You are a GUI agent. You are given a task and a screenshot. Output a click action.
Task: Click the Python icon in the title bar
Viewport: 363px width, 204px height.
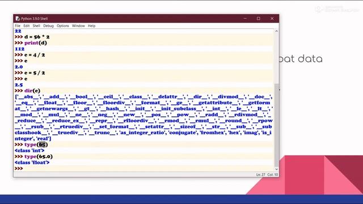click(18, 19)
